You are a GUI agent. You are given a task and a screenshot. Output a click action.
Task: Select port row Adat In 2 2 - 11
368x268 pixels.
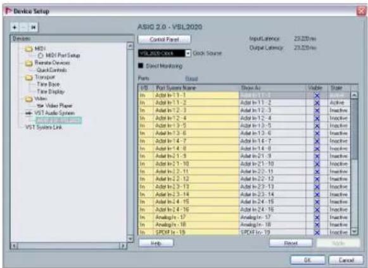click(244, 172)
